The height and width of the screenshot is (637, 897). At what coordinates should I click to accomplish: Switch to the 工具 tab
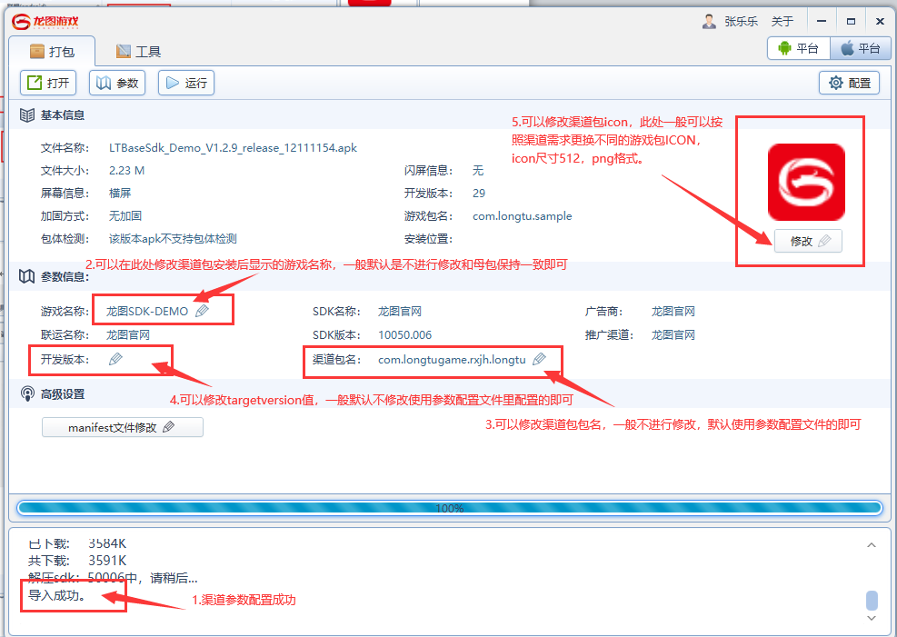[138, 52]
